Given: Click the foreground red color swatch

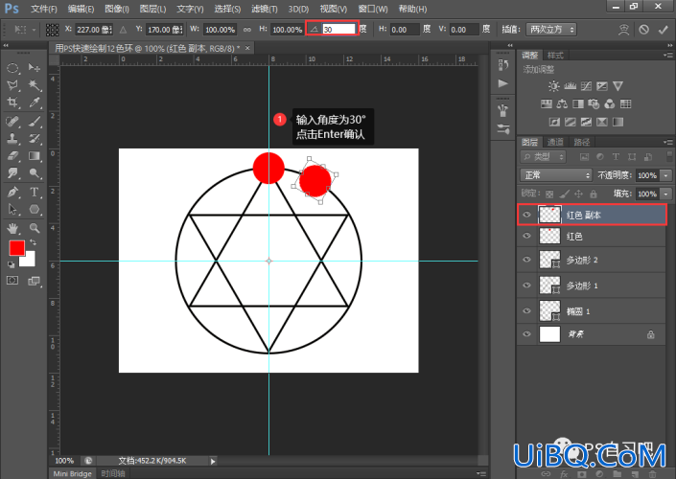Looking at the screenshot, I should click(16, 248).
